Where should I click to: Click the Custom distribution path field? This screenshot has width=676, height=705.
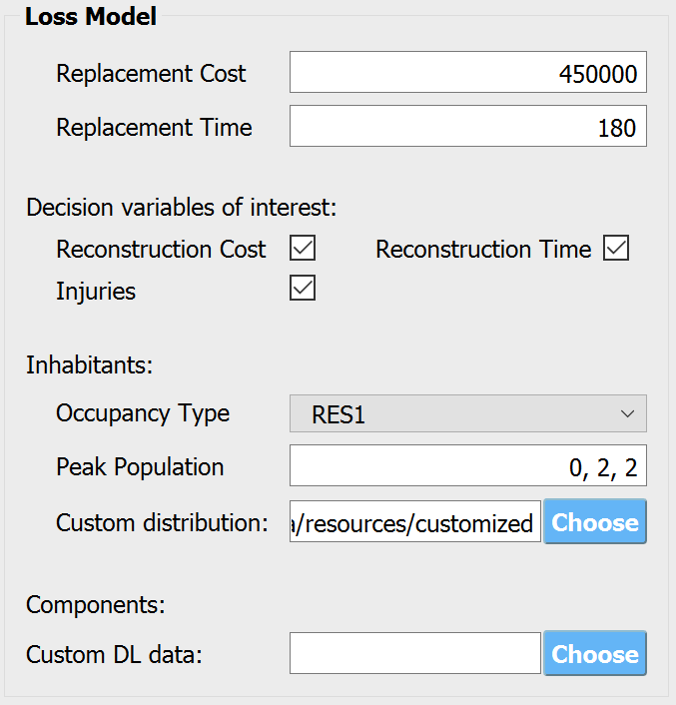click(414, 521)
